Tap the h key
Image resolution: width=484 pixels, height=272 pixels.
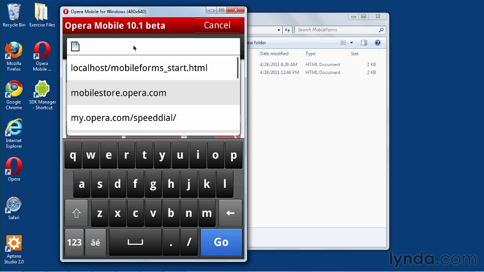pyautogui.click(x=171, y=184)
